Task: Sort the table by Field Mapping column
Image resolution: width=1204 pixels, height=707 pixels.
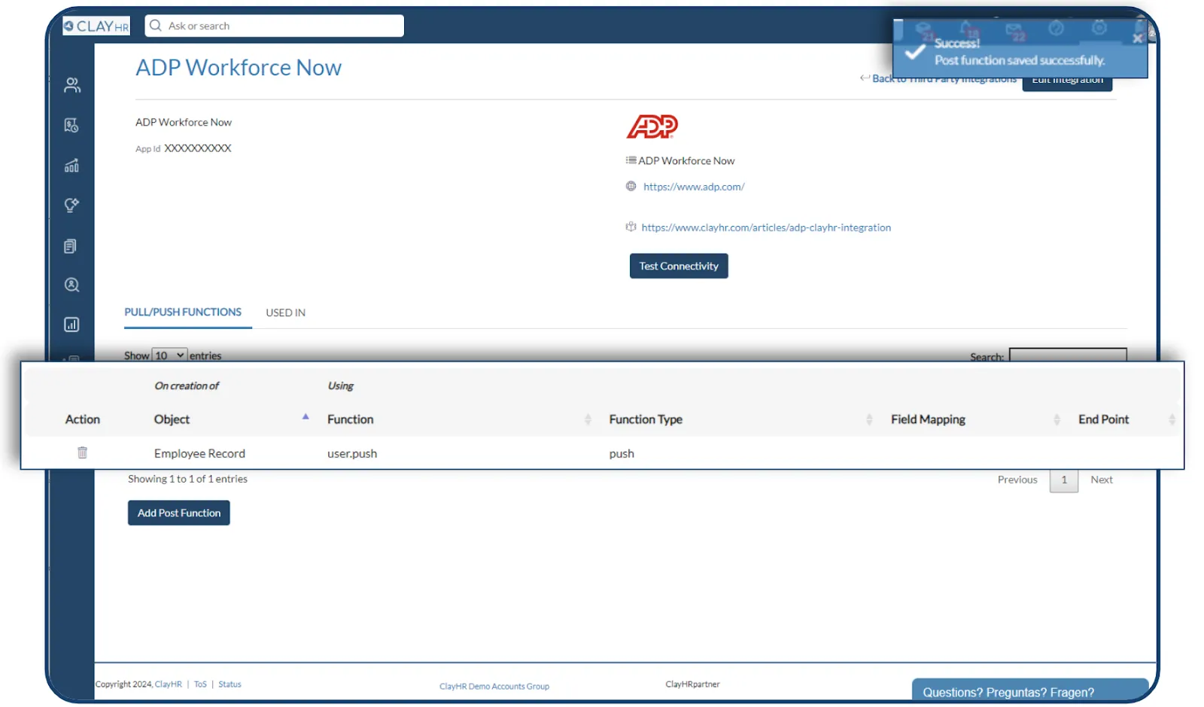Action: click(974, 419)
